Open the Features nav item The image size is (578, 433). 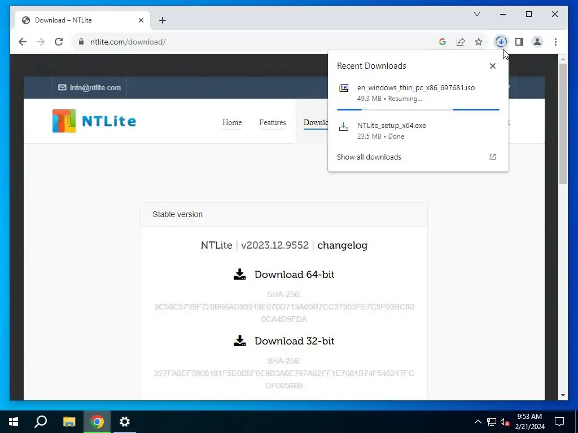click(273, 122)
